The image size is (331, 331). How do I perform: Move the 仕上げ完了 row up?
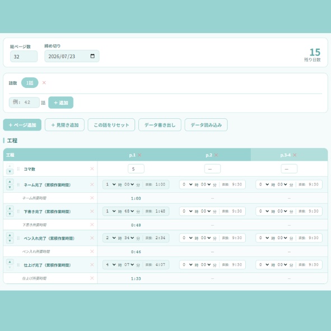coord(10,262)
